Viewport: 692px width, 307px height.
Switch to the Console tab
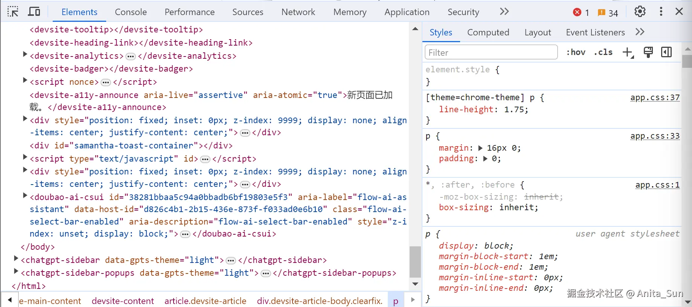tap(131, 12)
